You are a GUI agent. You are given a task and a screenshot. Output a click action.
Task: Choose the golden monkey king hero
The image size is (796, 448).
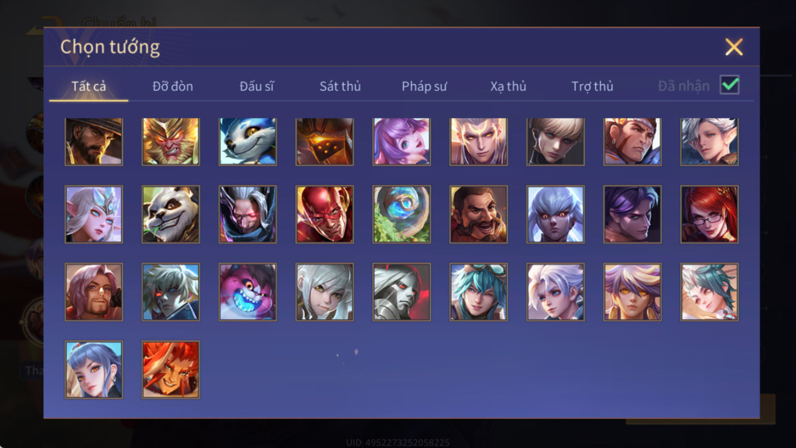point(171,142)
